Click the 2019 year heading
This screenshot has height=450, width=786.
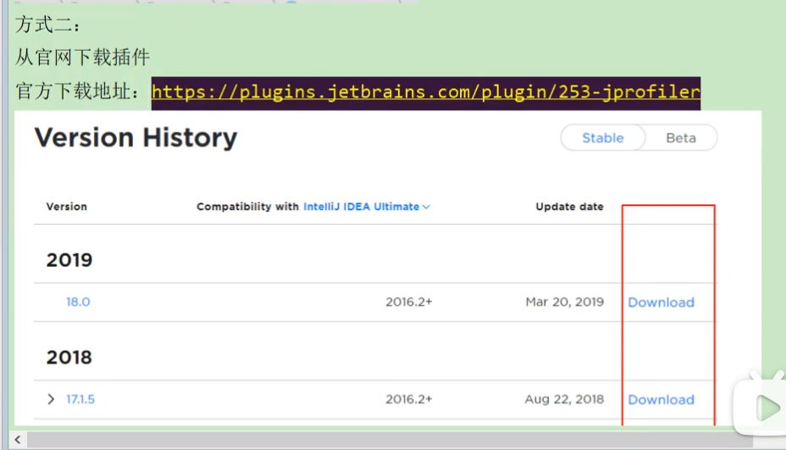click(69, 260)
